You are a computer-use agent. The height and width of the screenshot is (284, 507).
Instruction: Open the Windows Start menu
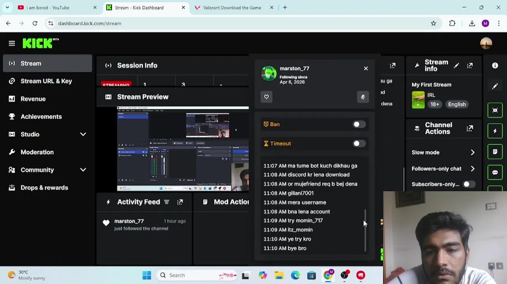pos(147,275)
